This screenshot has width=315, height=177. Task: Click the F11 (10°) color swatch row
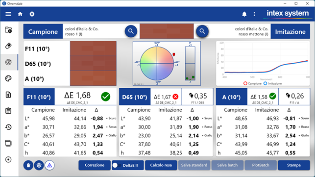93,49
